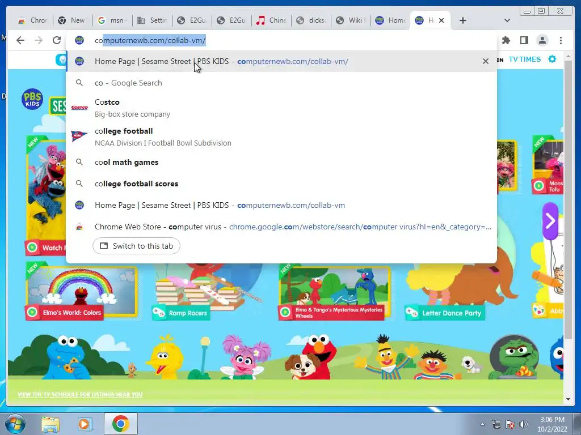581x435 pixels.
Task: Open the TV TIMES link
Action: 524,59
